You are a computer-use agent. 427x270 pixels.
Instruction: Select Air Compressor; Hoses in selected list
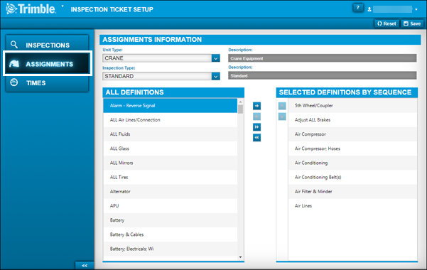pyautogui.click(x=352, y=148)
